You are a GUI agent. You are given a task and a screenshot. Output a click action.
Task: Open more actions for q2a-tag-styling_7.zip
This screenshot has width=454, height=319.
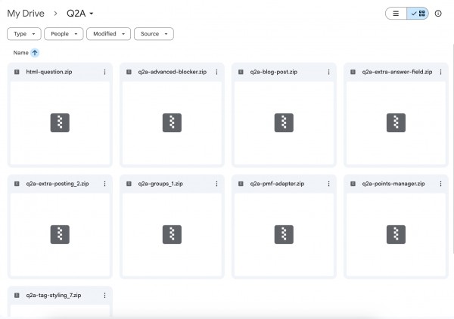pos(104,296)
